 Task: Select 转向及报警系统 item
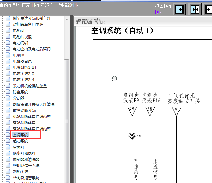[26, 178]
